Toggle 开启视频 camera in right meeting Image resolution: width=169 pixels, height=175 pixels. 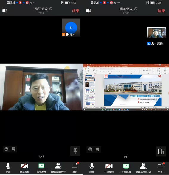click(109, 168)
